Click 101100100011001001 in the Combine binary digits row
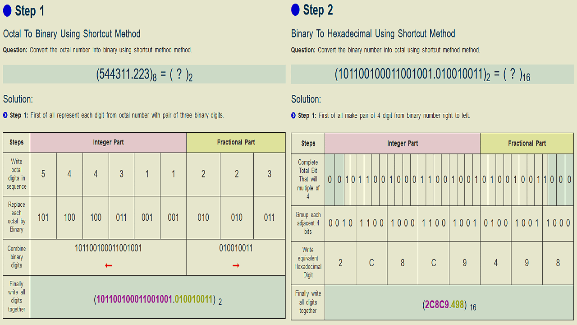 point(108,248)
